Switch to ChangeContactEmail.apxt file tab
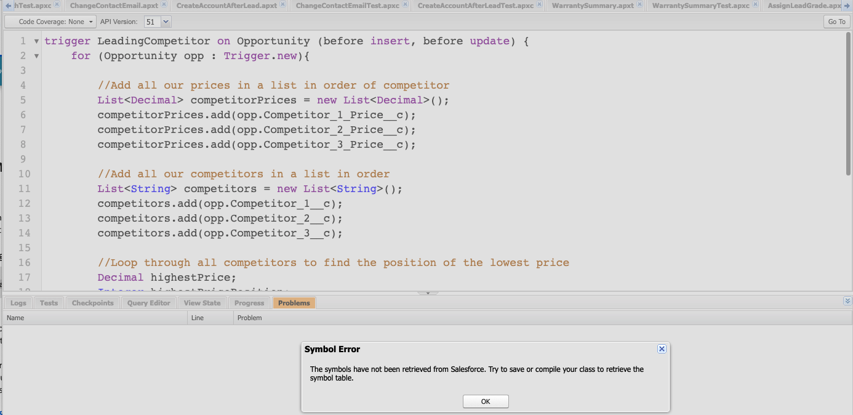 coord(114,6)
